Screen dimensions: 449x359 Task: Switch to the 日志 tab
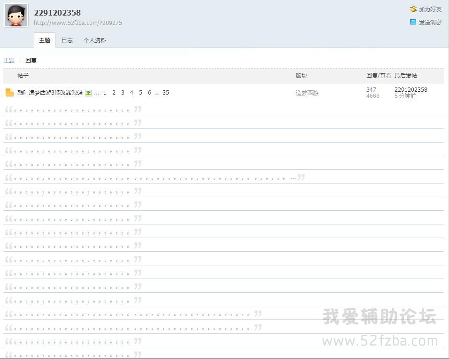(x=67, y=40)
